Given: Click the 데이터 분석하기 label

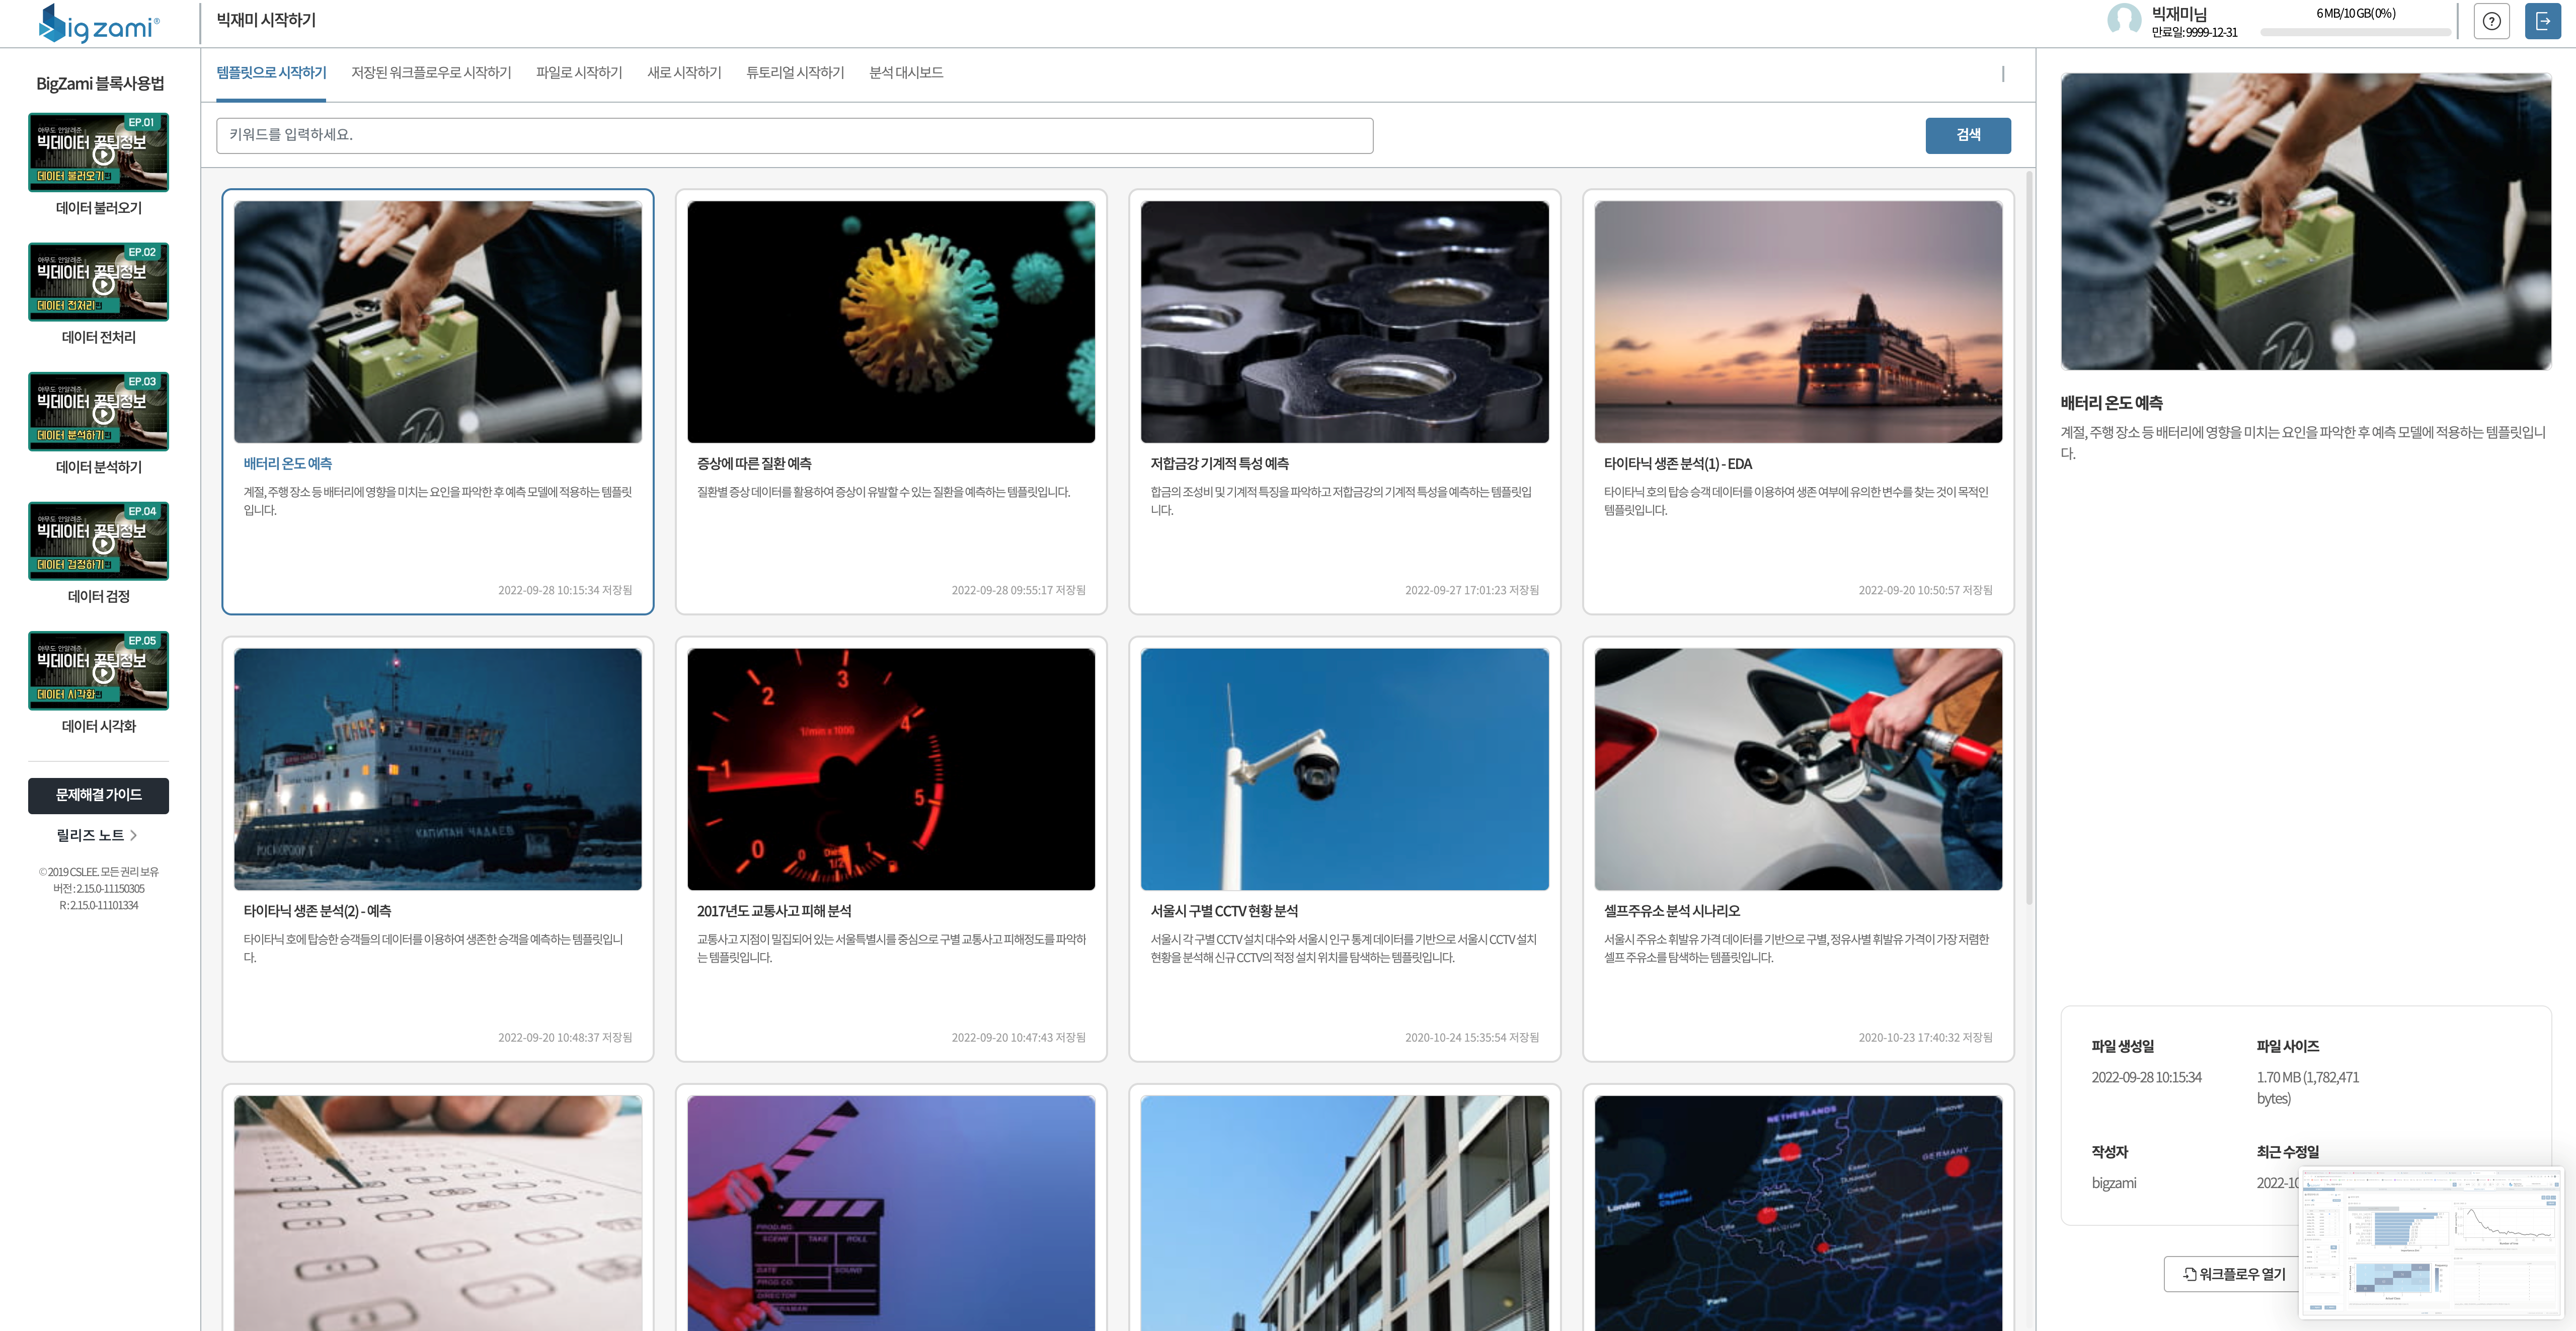Looking at the screenshot, I should [99, 467].
